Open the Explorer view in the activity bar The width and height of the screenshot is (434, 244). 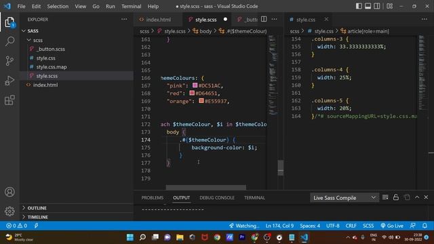click(9, 22)
